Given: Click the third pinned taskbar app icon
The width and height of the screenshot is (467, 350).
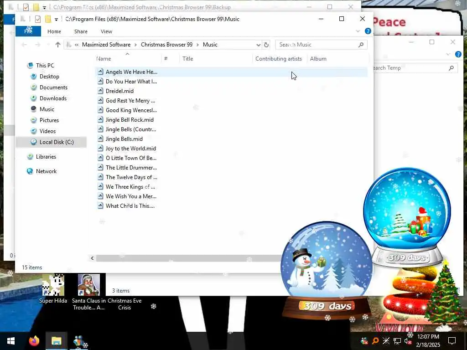Looking at the screenshot, I should tap(79, 341).
